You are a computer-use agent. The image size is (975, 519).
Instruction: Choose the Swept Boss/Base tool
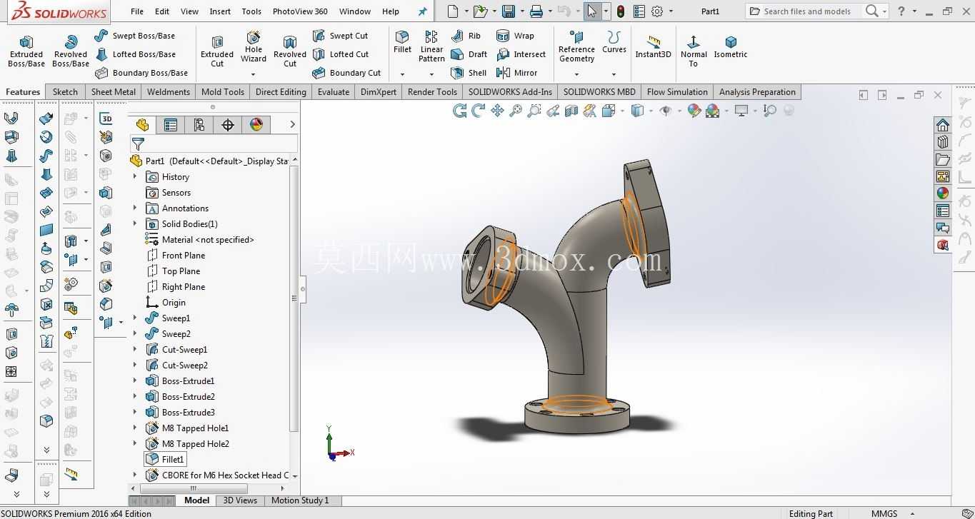coord(135,36)
